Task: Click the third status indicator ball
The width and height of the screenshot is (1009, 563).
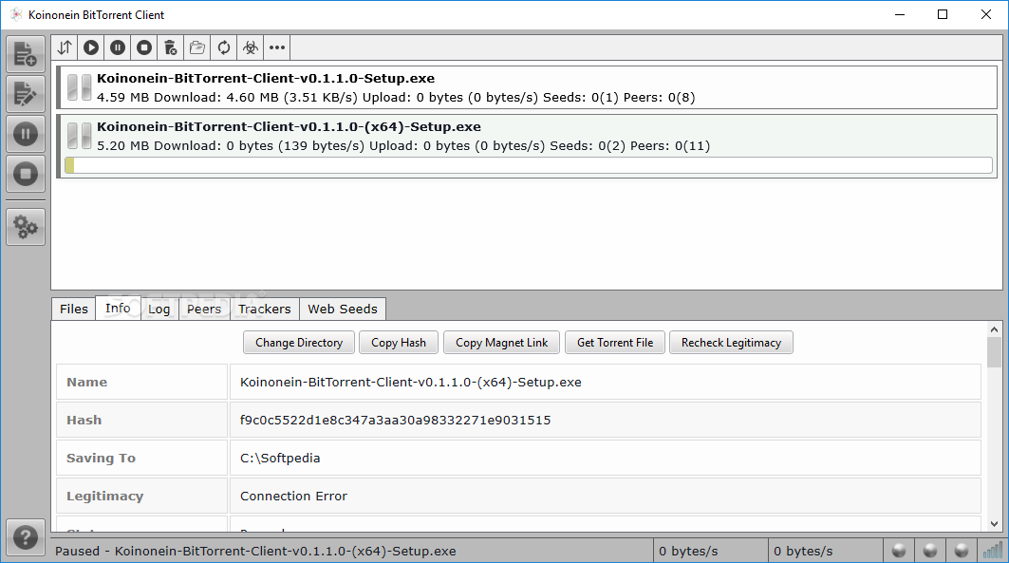Action: (x=962, y=551)
